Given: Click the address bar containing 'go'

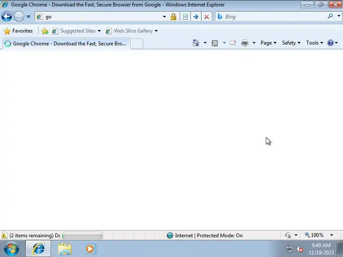Looking at the screenshot, I should coord(99,17).
